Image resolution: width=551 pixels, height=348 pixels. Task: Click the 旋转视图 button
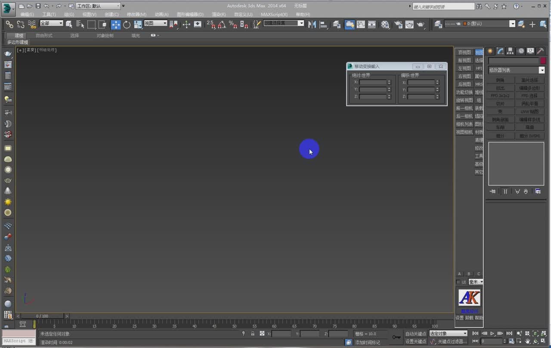click(464, 100)
